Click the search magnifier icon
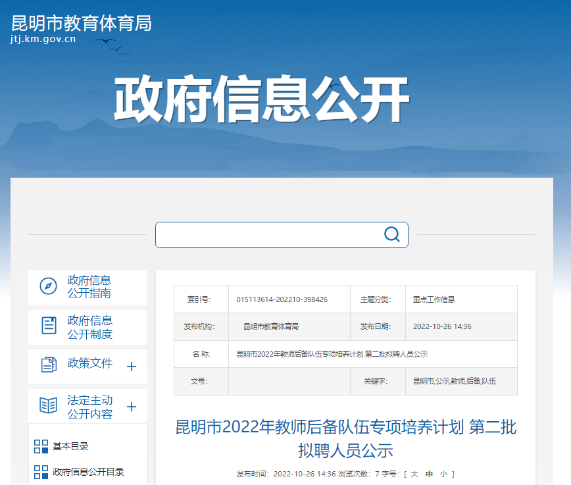This screenshot has width=571, height=485. coord(392,235)
